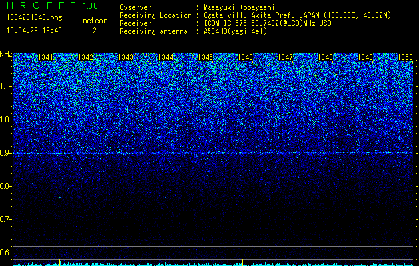This screenshot has width=419, height=266.
Task: Click the 1342 time marker
Action: pyautogui.click(x=85, y=57)
